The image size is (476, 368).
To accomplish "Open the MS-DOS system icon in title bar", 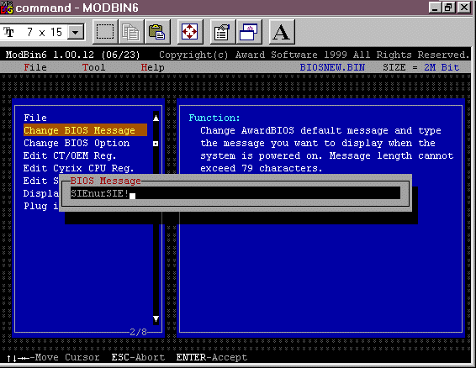I will pyautogui.click(x=6, y=8).
